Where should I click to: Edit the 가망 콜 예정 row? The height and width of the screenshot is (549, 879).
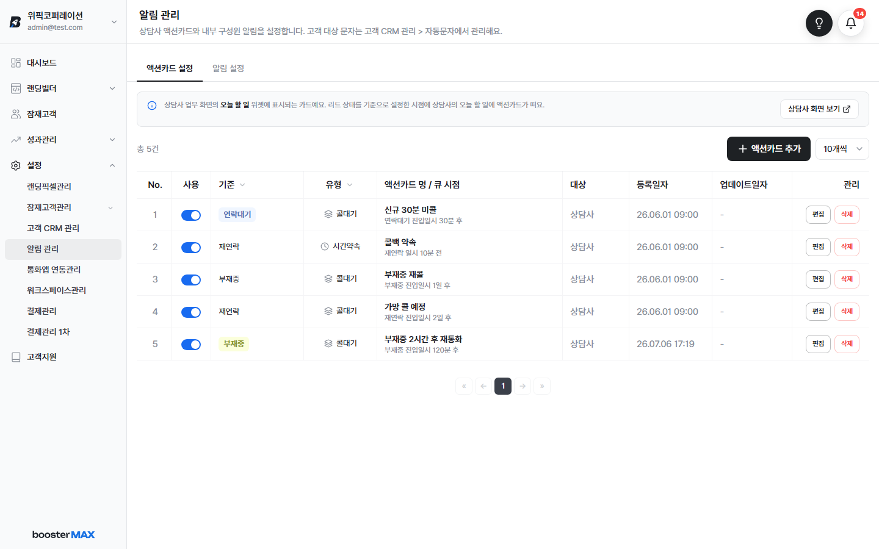pos(818,312)
